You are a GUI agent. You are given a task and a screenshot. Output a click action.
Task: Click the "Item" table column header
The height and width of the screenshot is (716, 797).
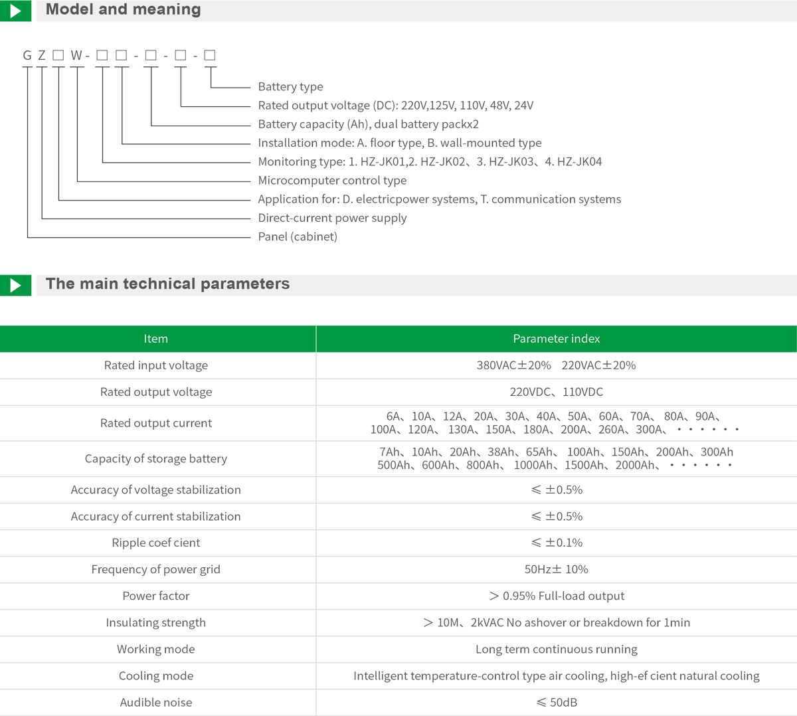click(x=156, y=339)
